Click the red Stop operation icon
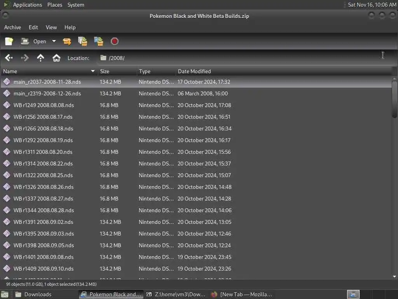The height and width of the screenshot is (299, 398). (115, 41)
